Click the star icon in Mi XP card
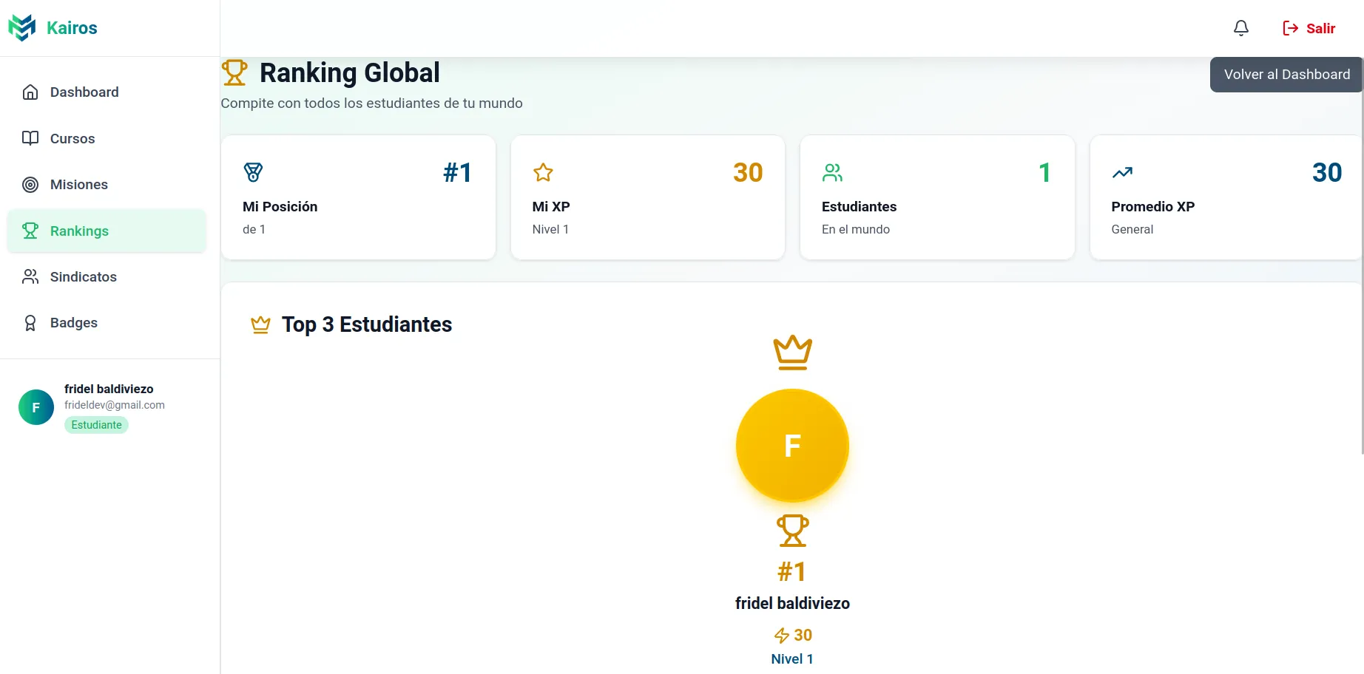The height and width of the screenshot is (674, 1364). [543, 172]
